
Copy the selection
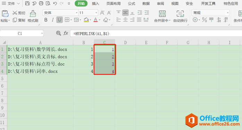[x=19, y=20]
